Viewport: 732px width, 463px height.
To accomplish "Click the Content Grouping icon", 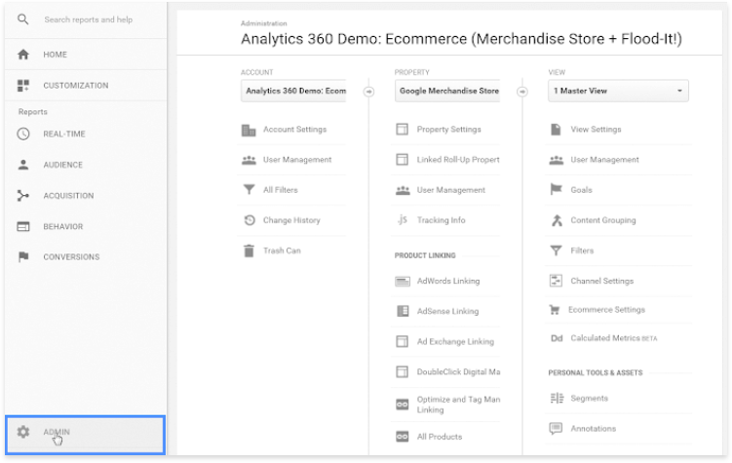I will (556, 220).
